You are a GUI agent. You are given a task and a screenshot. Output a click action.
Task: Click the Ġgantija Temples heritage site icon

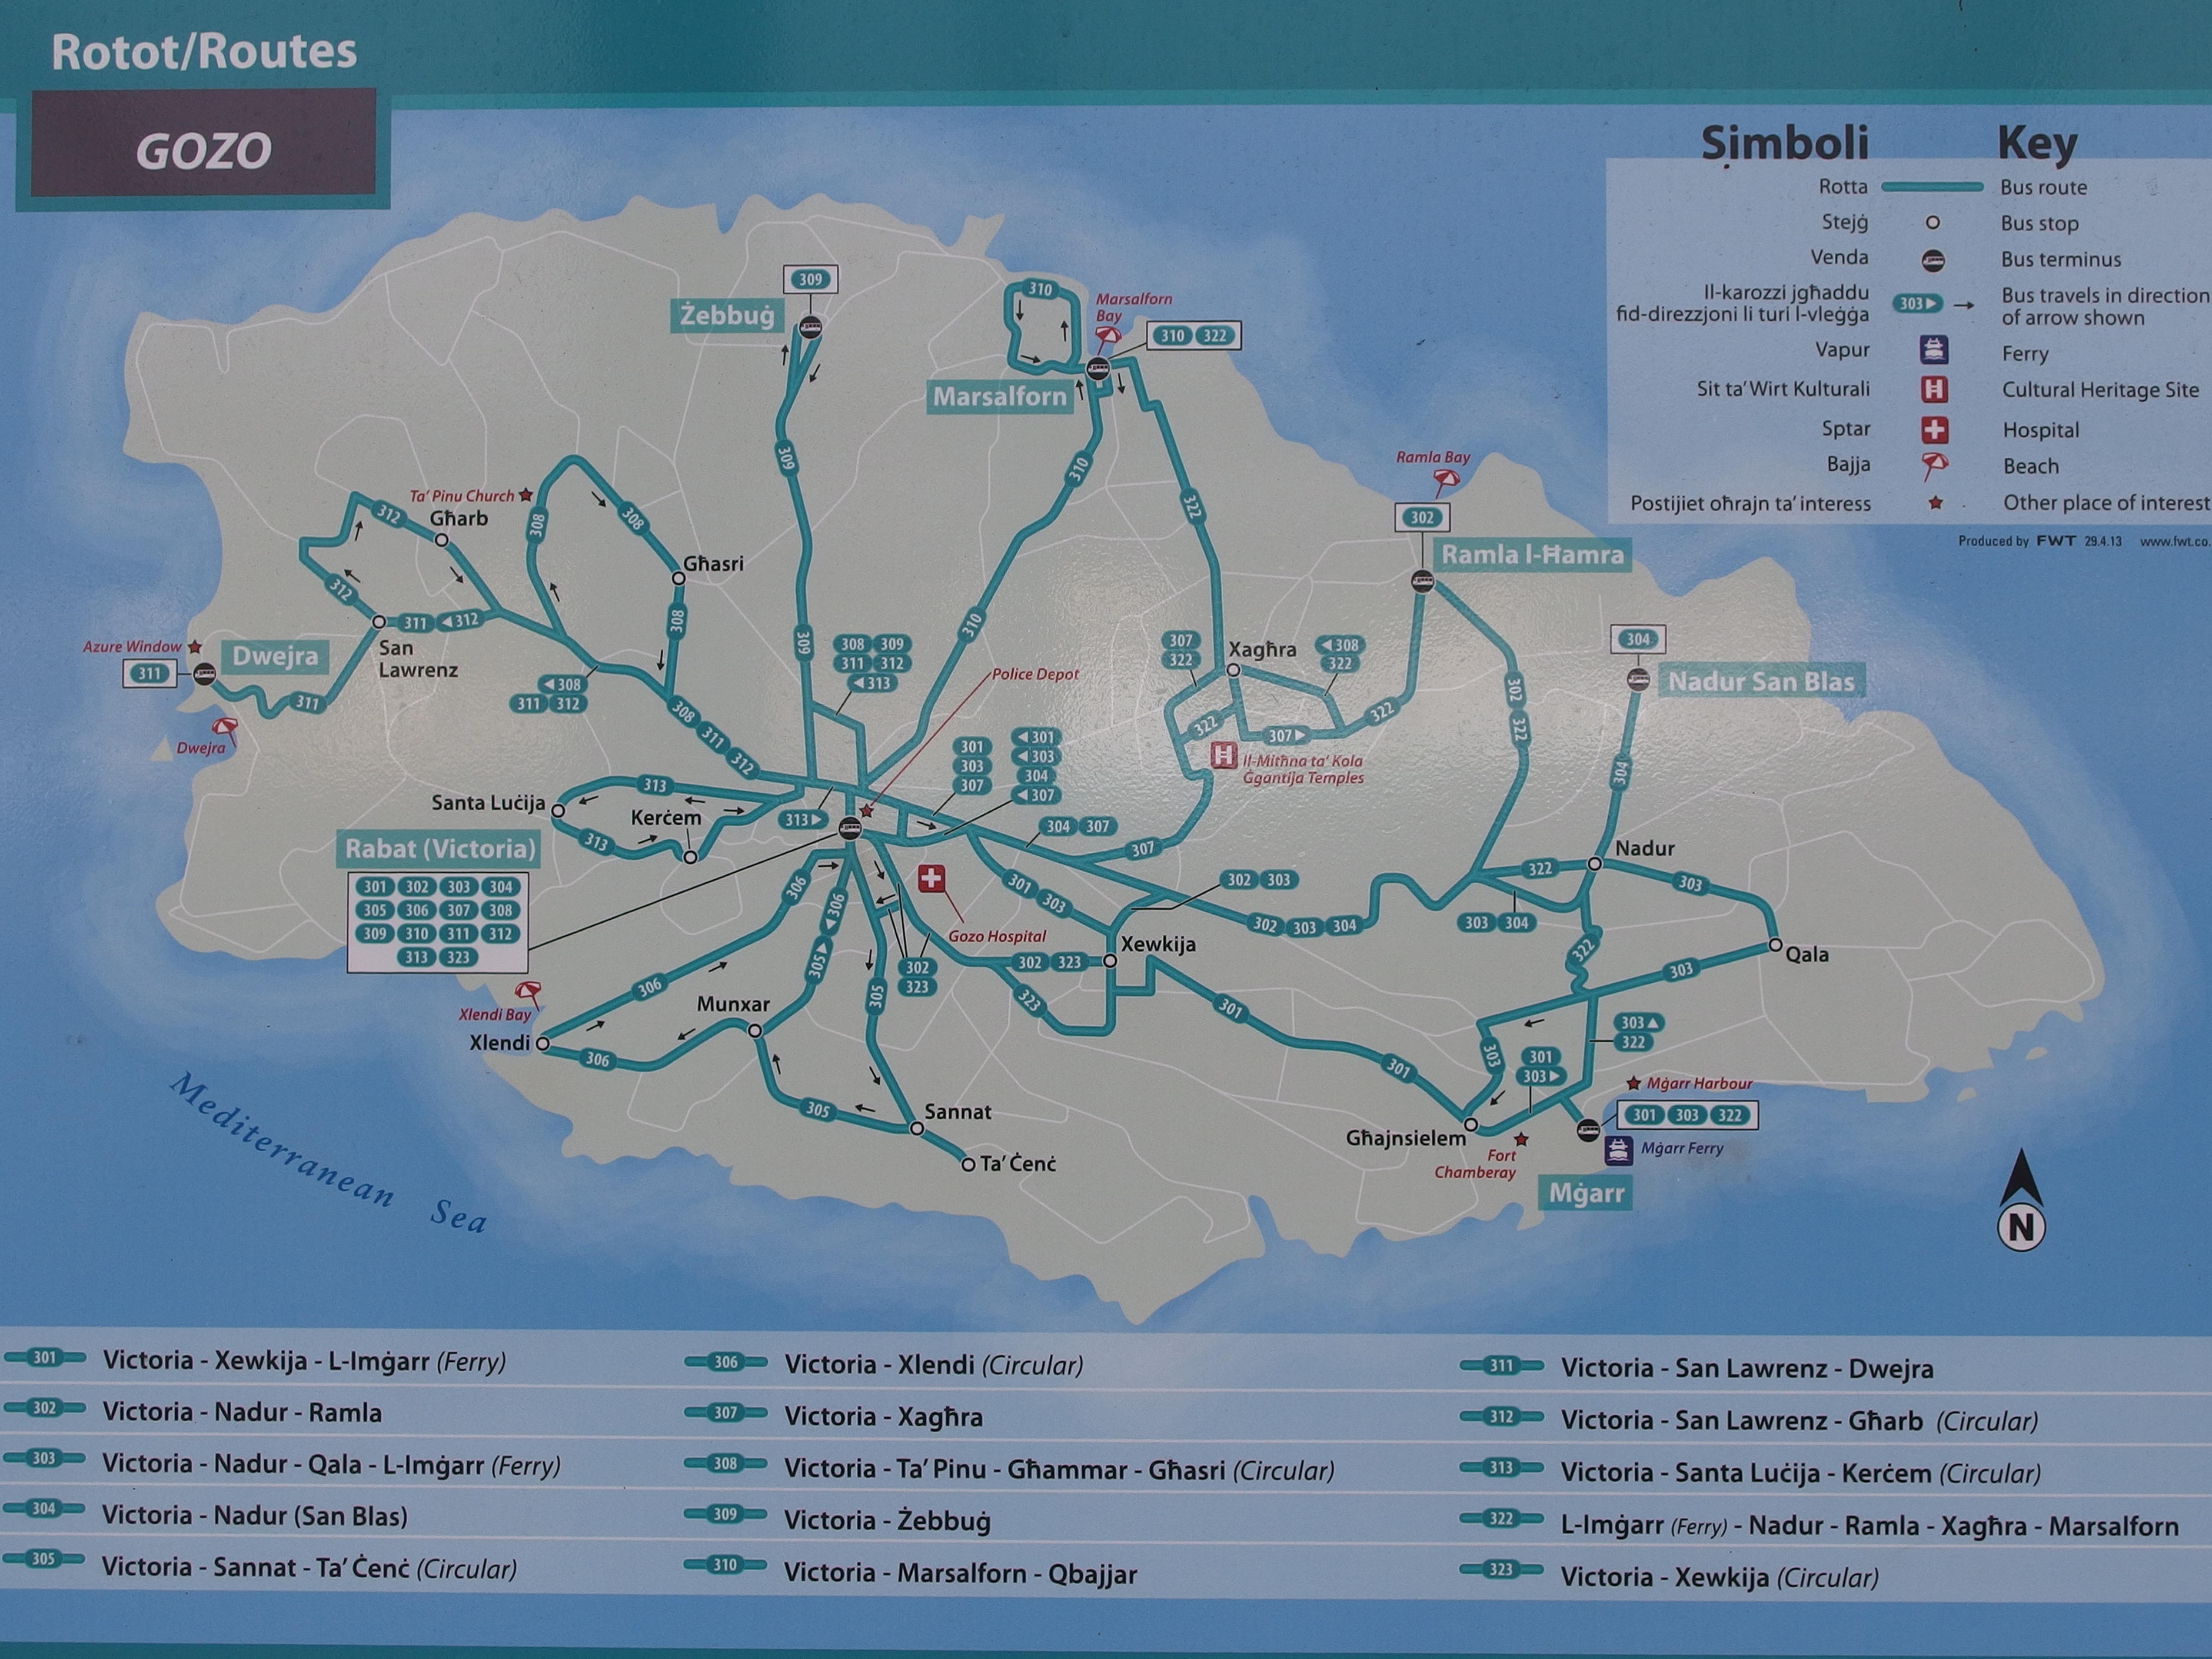click(x=1224, y=755)
